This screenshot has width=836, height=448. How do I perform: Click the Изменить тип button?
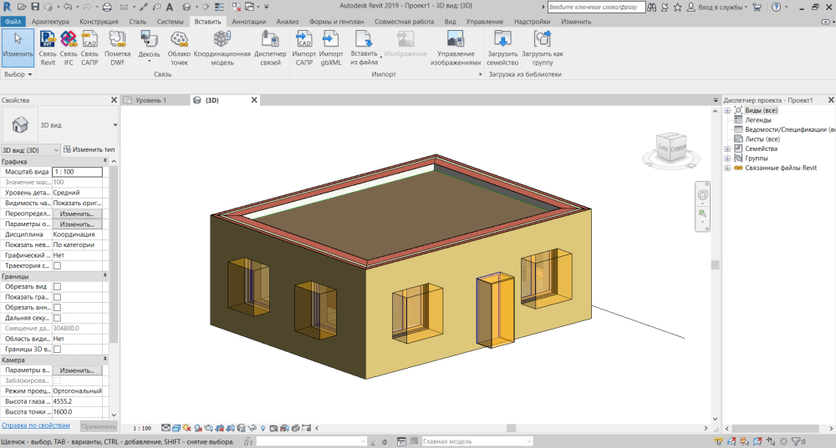coord(89,149)
